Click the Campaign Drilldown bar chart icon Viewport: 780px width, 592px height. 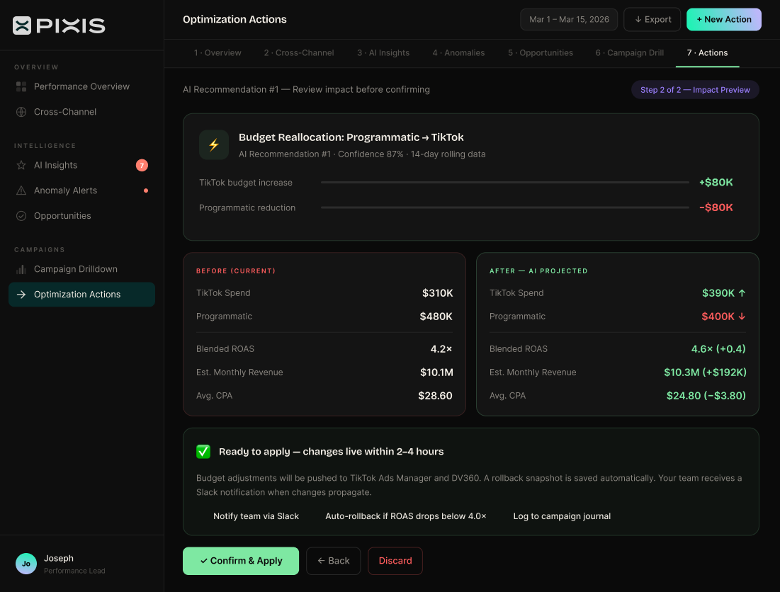pyautogui.click(x=21, y=269)
